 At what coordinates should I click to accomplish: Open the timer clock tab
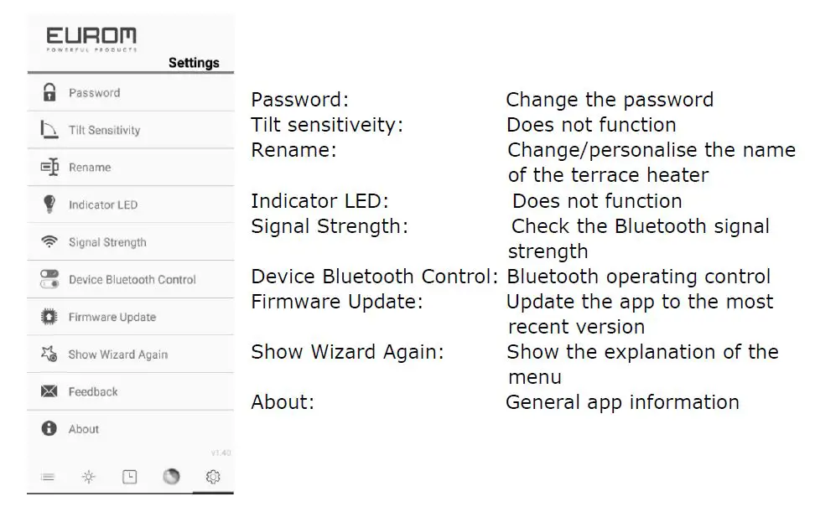click(130, 477)
